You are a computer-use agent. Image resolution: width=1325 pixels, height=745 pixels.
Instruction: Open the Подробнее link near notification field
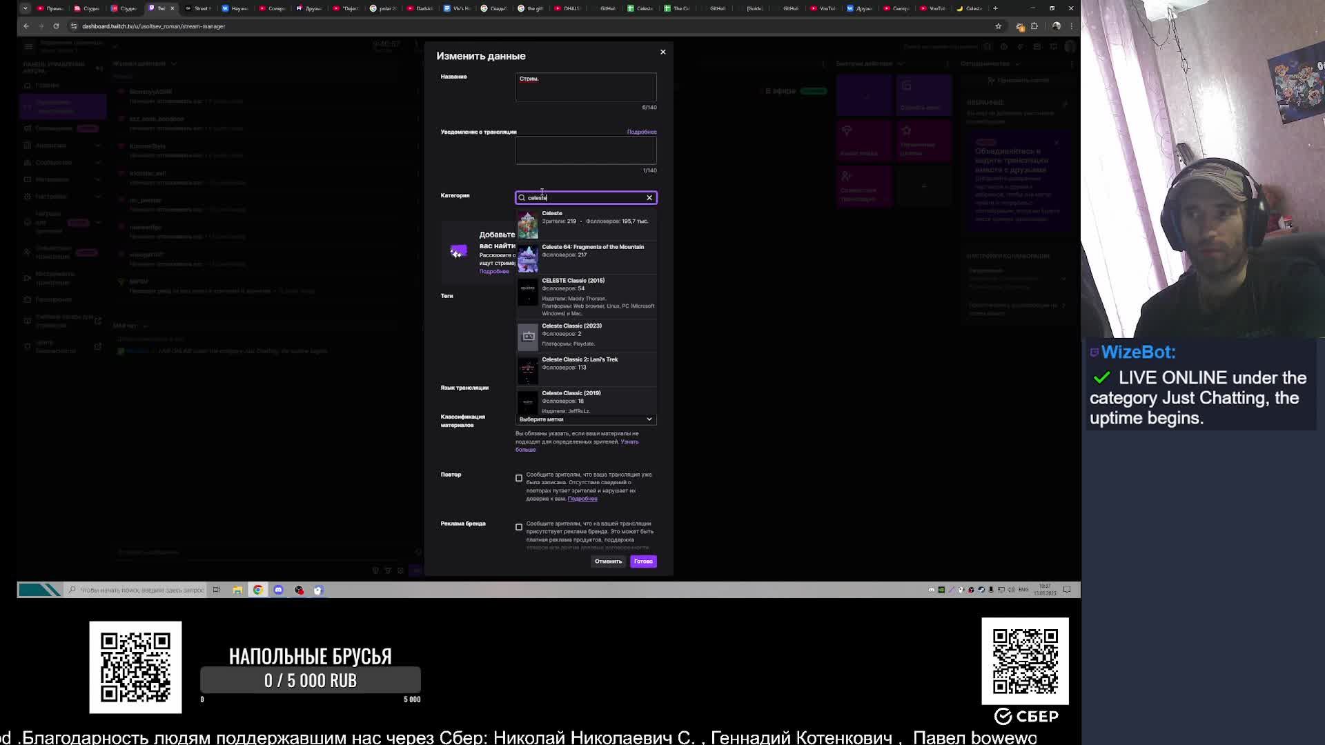pos(641,132)
